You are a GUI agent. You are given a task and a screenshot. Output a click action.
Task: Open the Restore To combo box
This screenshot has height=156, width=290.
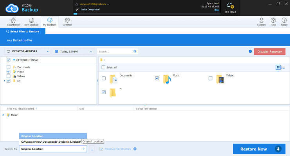[x=53, y=149]
